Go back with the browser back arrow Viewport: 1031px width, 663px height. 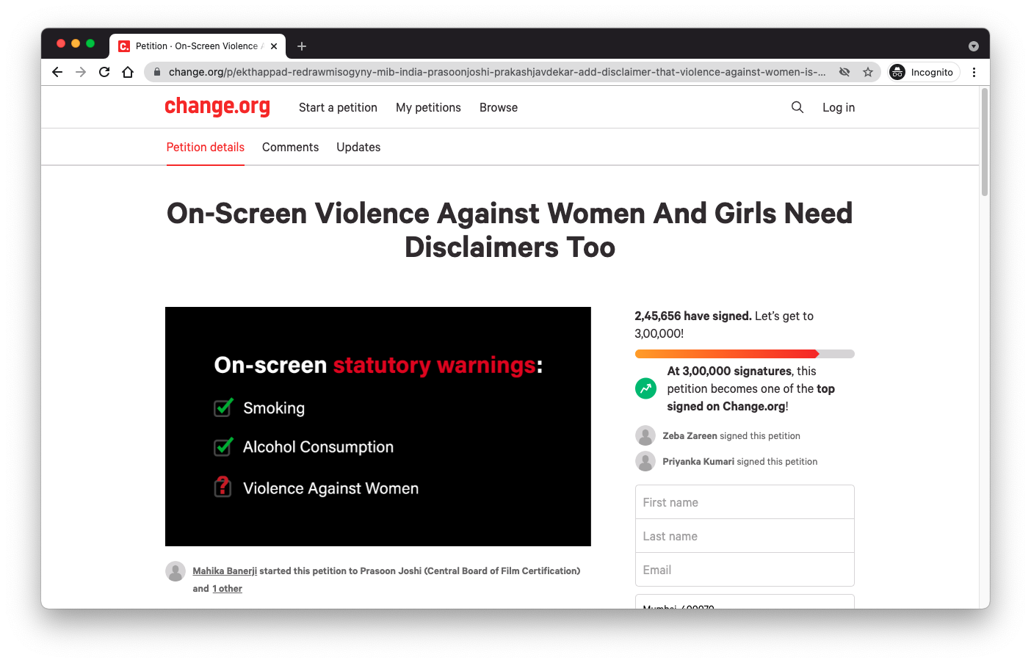click(x=57, y=72)
